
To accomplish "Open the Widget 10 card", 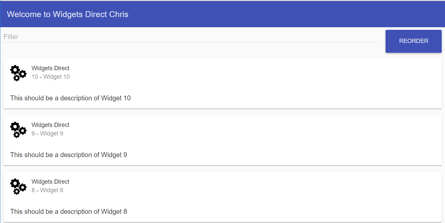I will tap(223, 84).
